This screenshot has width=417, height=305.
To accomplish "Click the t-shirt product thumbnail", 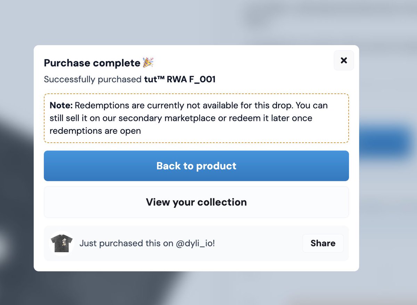I will (62, 243).
